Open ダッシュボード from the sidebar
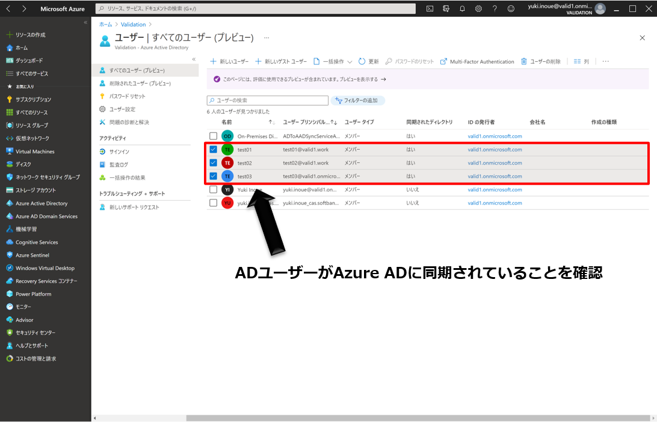This screenshot has width=657, height=422. coord(25,60)
